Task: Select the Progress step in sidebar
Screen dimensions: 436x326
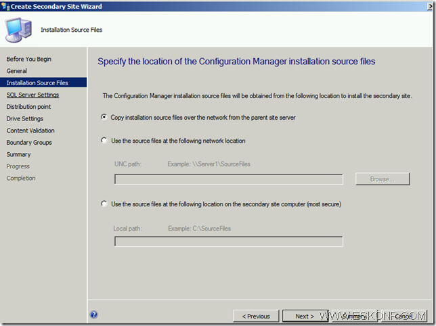Action: click(x=18, y=166)
